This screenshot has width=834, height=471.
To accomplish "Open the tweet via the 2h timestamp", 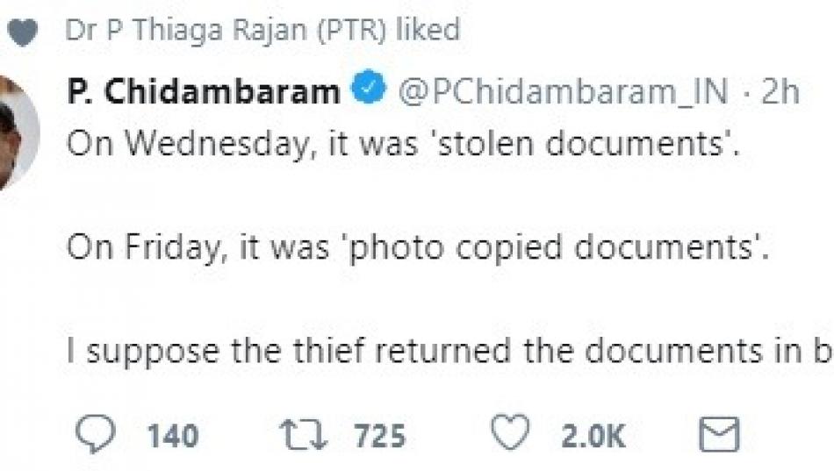I will tap(780, 91).
